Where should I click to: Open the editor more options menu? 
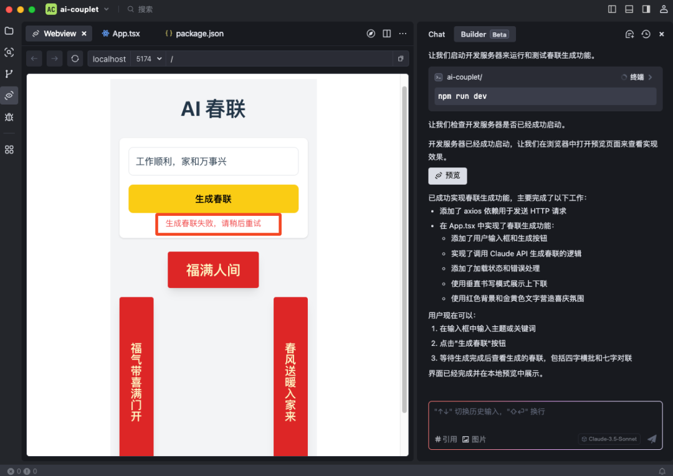403,34
